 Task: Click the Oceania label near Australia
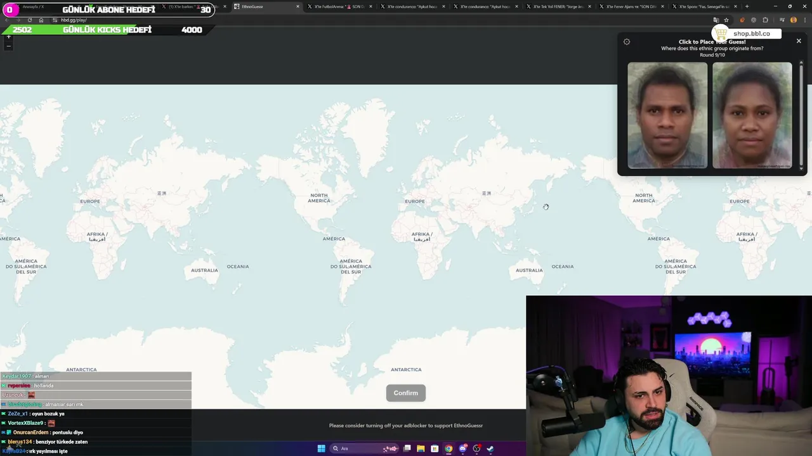(563, 267)
